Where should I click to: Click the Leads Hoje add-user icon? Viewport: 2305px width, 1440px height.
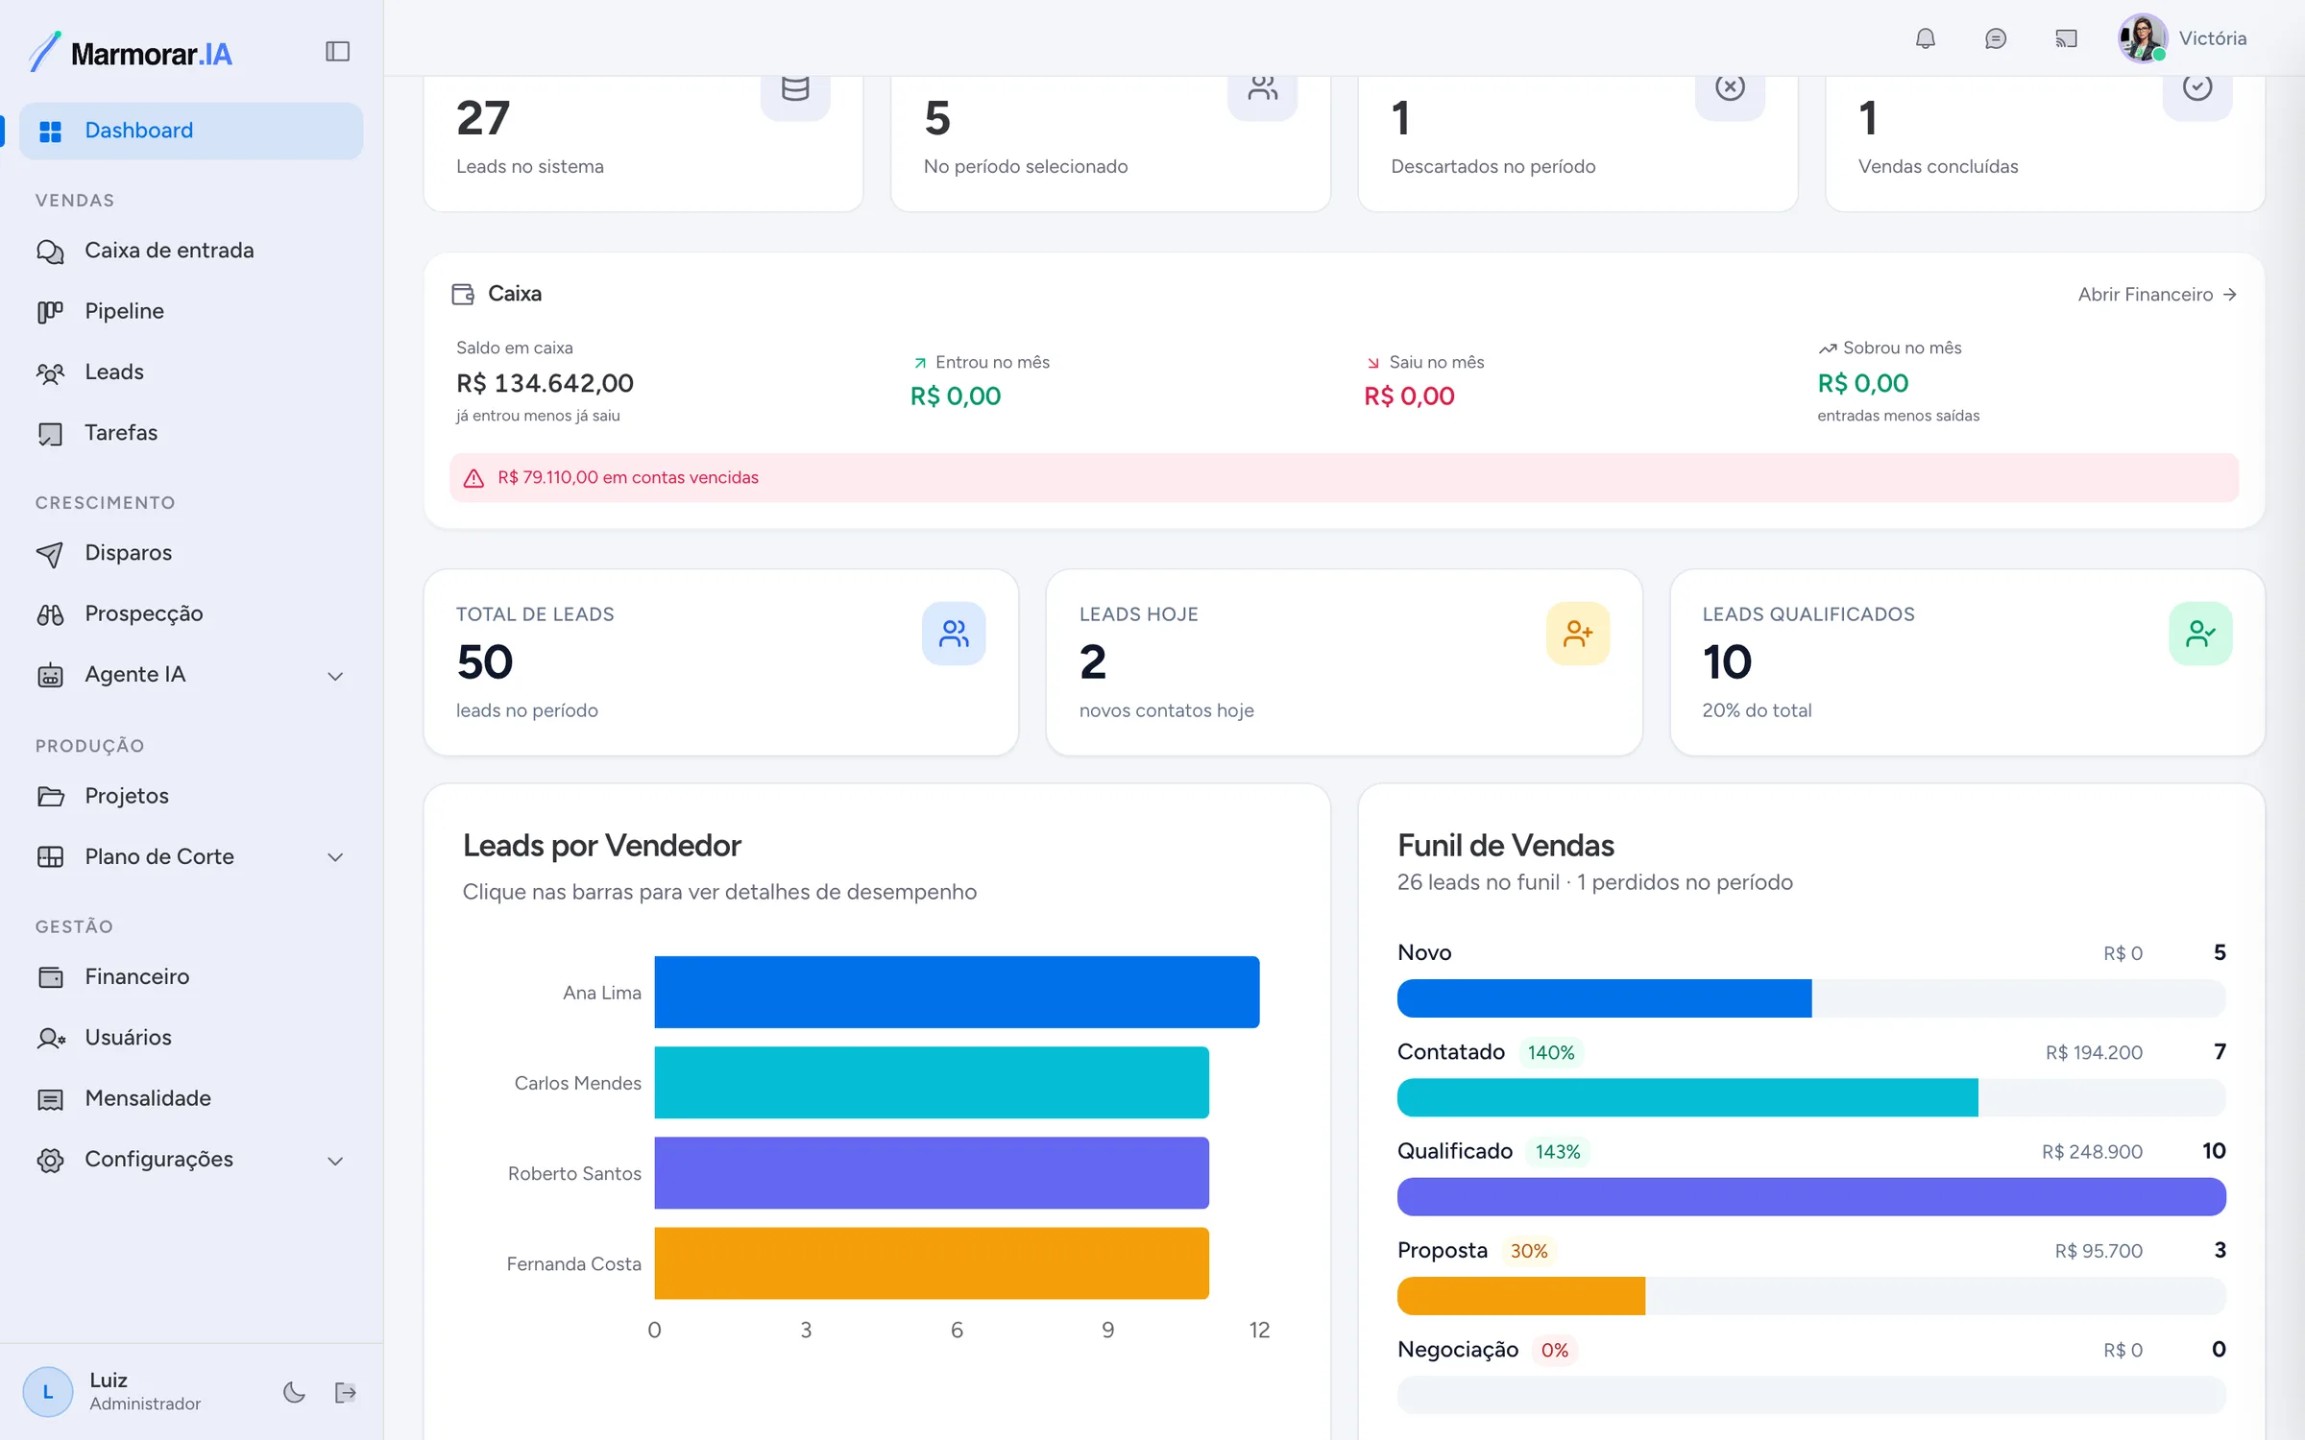(1578, 634)
